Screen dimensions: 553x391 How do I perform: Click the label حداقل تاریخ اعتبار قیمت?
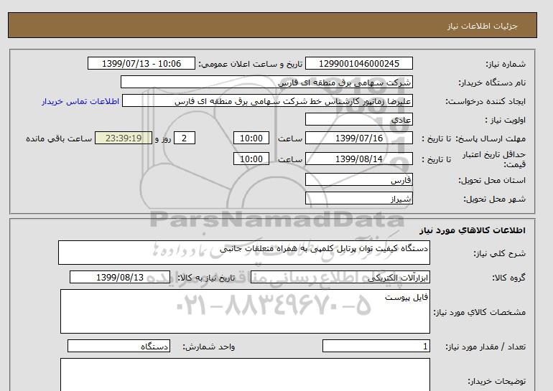[x=494, y=159]
